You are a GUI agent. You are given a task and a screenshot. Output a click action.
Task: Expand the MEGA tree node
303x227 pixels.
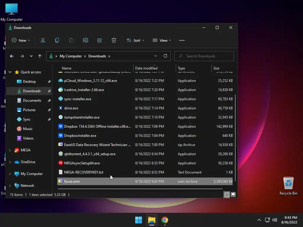tap(10, 150)
